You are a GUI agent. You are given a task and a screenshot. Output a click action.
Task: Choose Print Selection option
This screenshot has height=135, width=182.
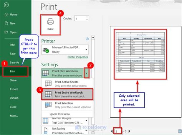pyautogui.click(x=67, y=105)
